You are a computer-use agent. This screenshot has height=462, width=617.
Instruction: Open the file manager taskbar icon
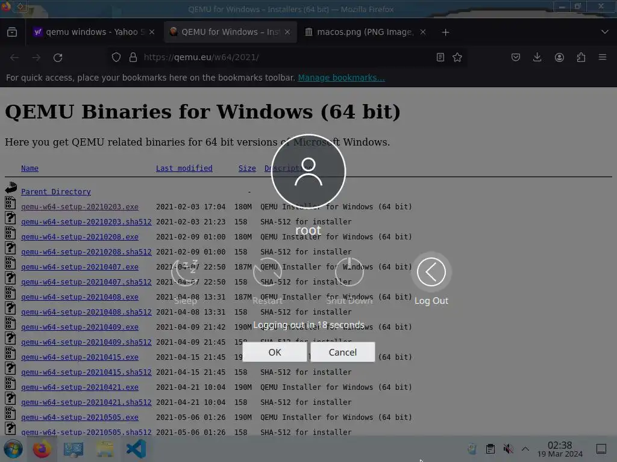click(x=105, y=449)
